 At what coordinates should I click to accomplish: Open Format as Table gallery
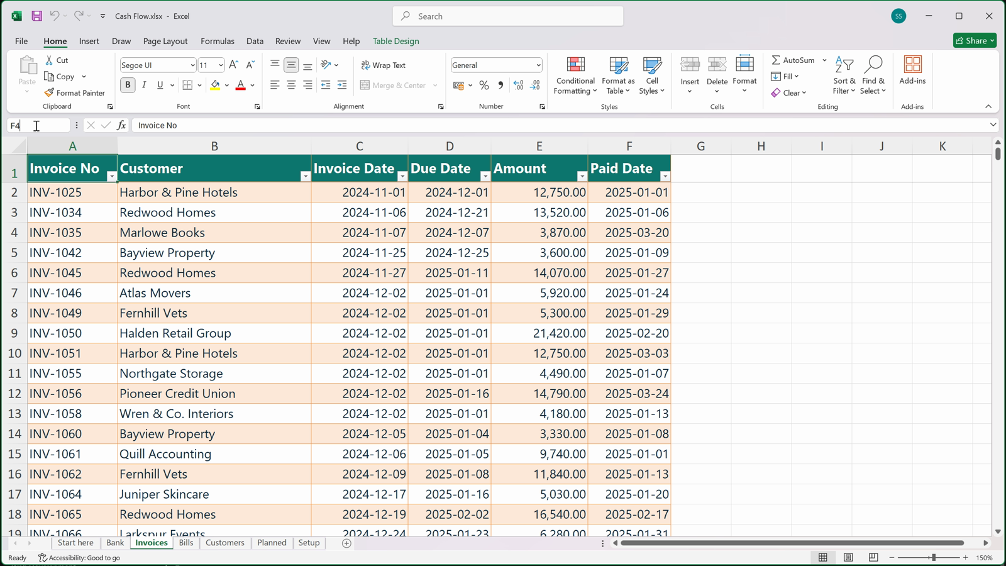pyautogui.click(x=618, y=75)
